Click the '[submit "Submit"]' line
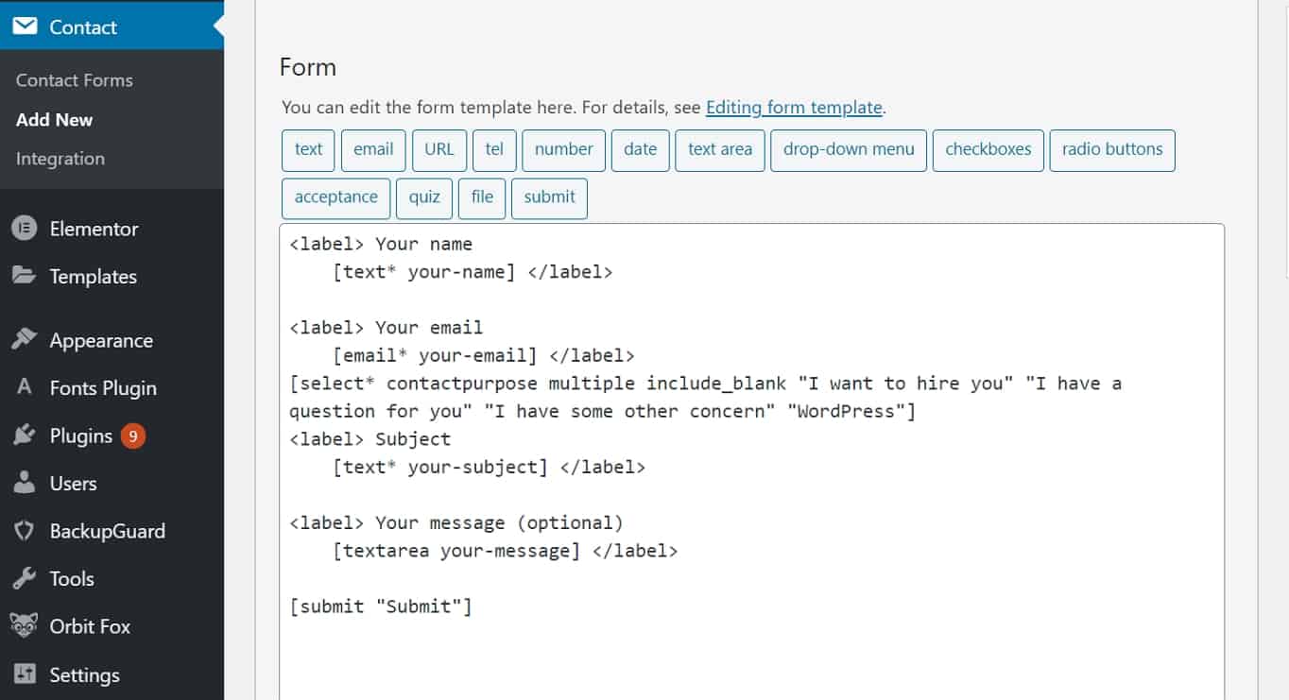1289x700 pixels. coord(381,606)
